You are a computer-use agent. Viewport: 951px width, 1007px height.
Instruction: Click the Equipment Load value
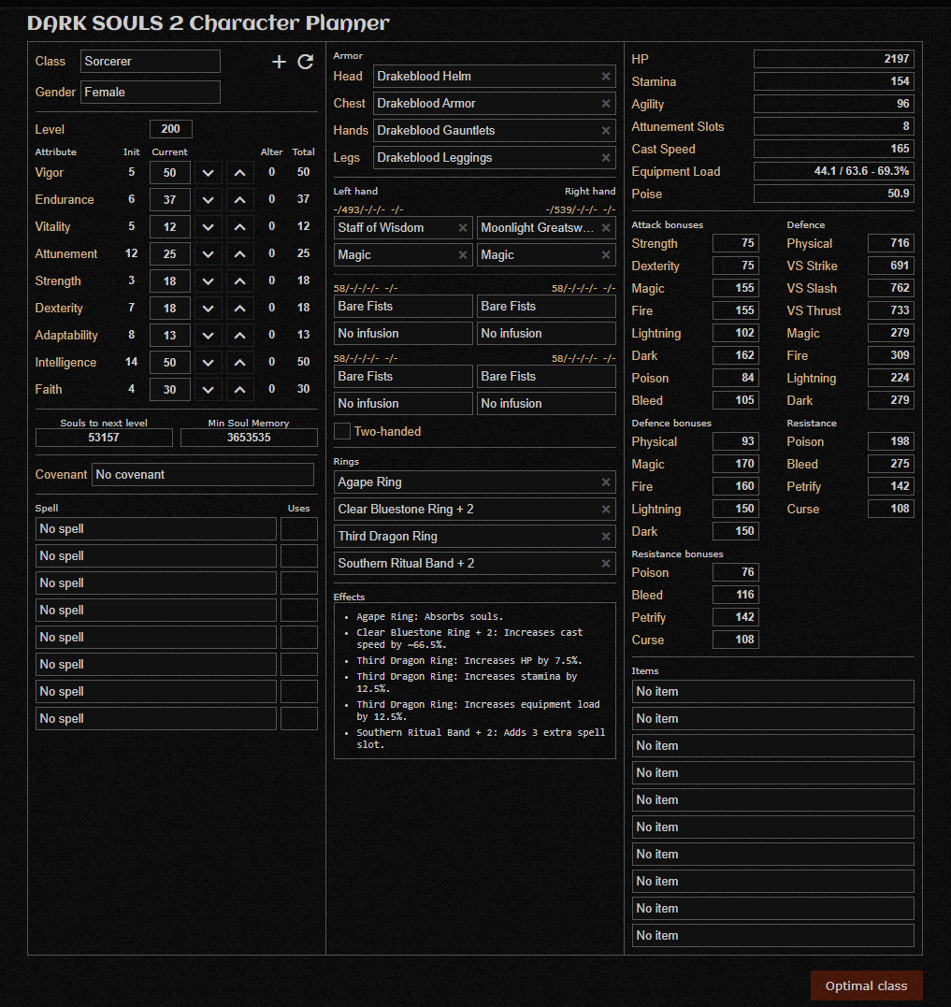point(834,171)
